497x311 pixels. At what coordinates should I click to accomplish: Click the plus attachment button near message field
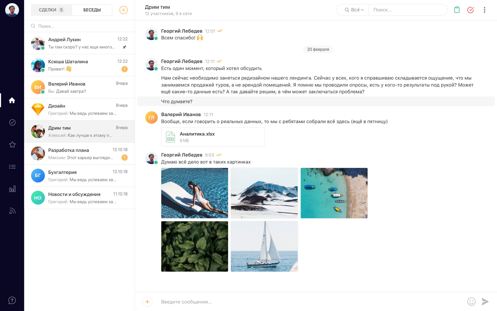[x=147, y=302]
